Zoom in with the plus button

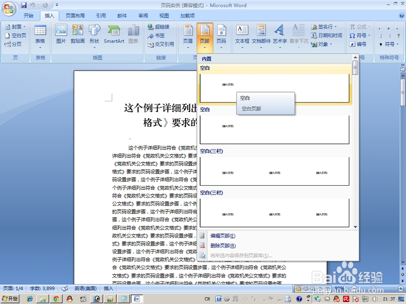pos(402,289)
